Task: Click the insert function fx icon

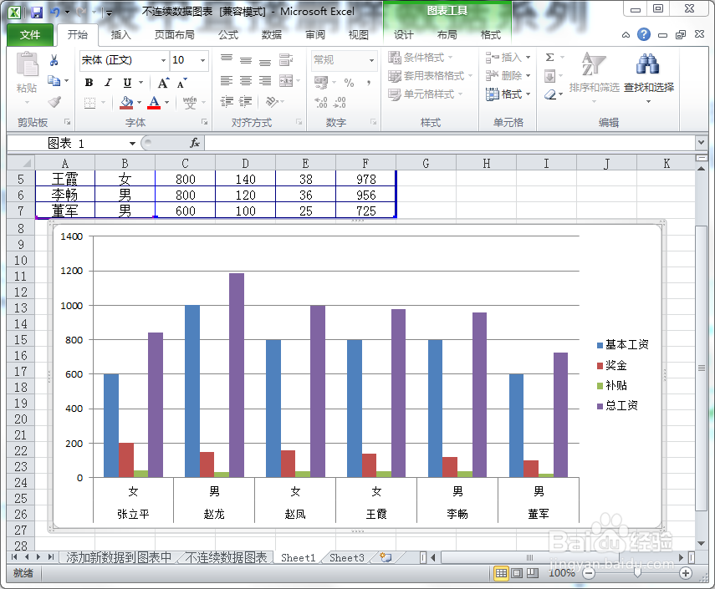Action: coord(195,143)
